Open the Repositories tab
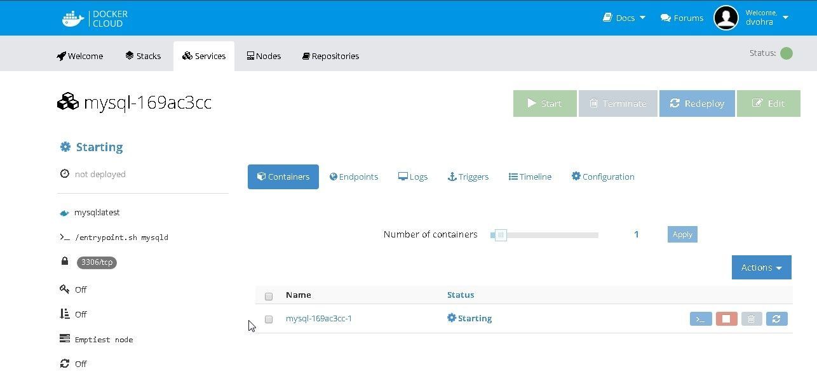Image resolution: width=817 pixels, height=381 pixels. coord(330,56)
